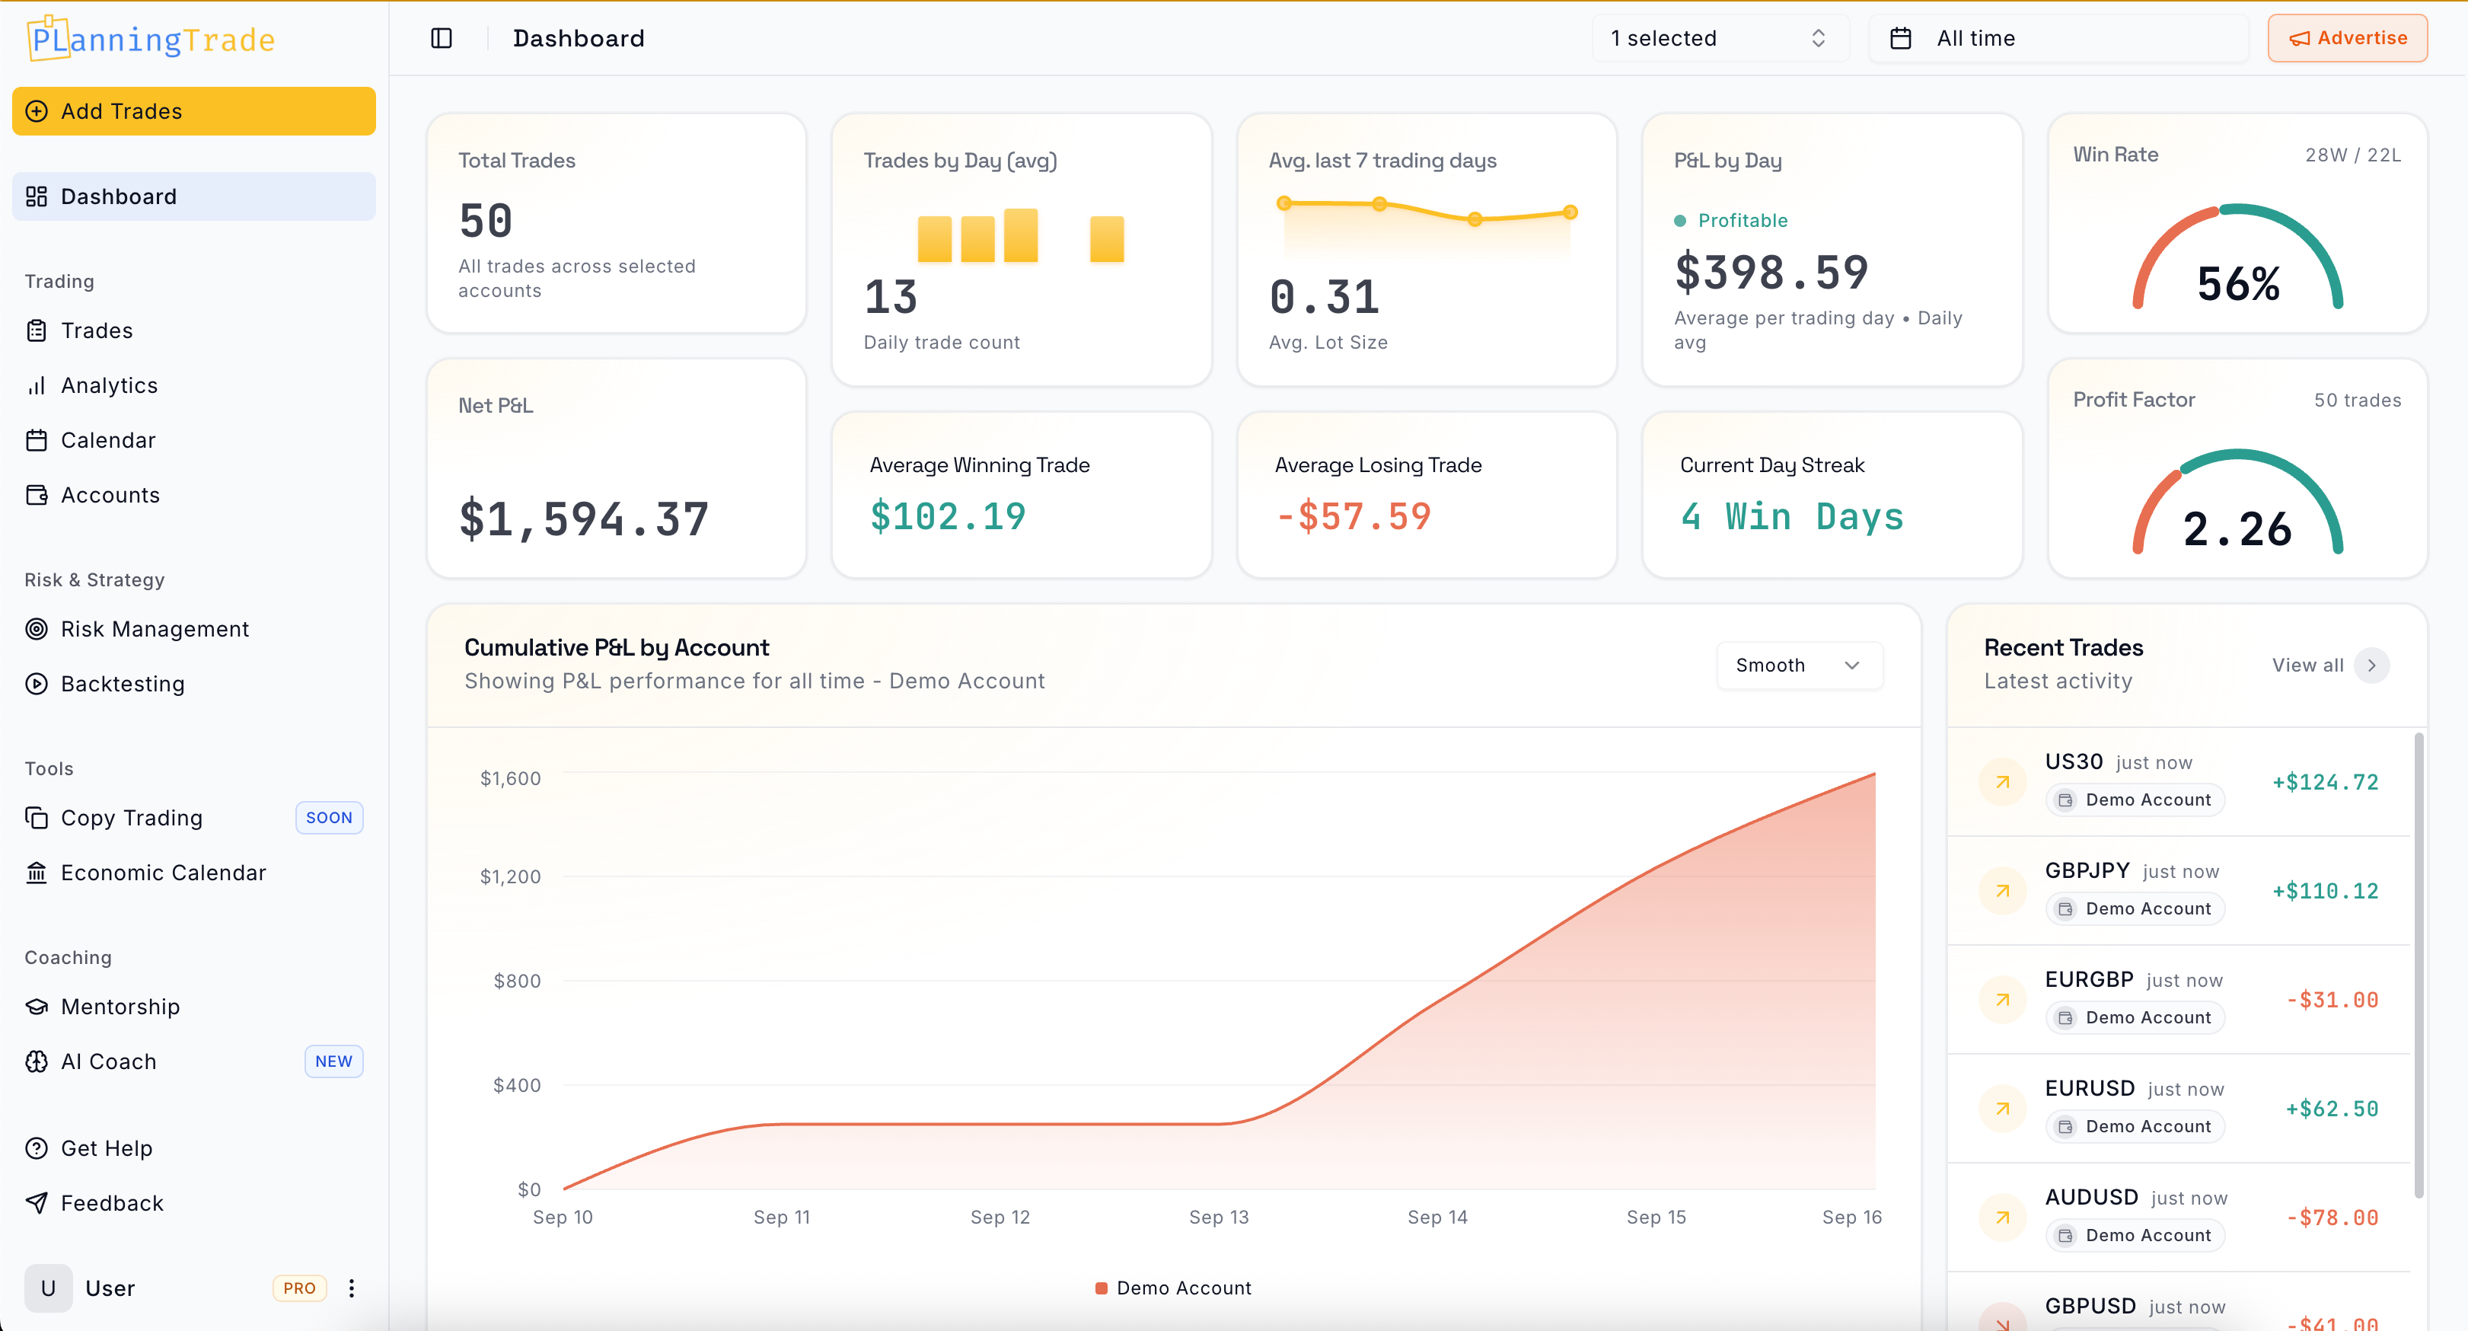
Task: Click the Recent Trades scrollbar
Action: point(2419,965)
